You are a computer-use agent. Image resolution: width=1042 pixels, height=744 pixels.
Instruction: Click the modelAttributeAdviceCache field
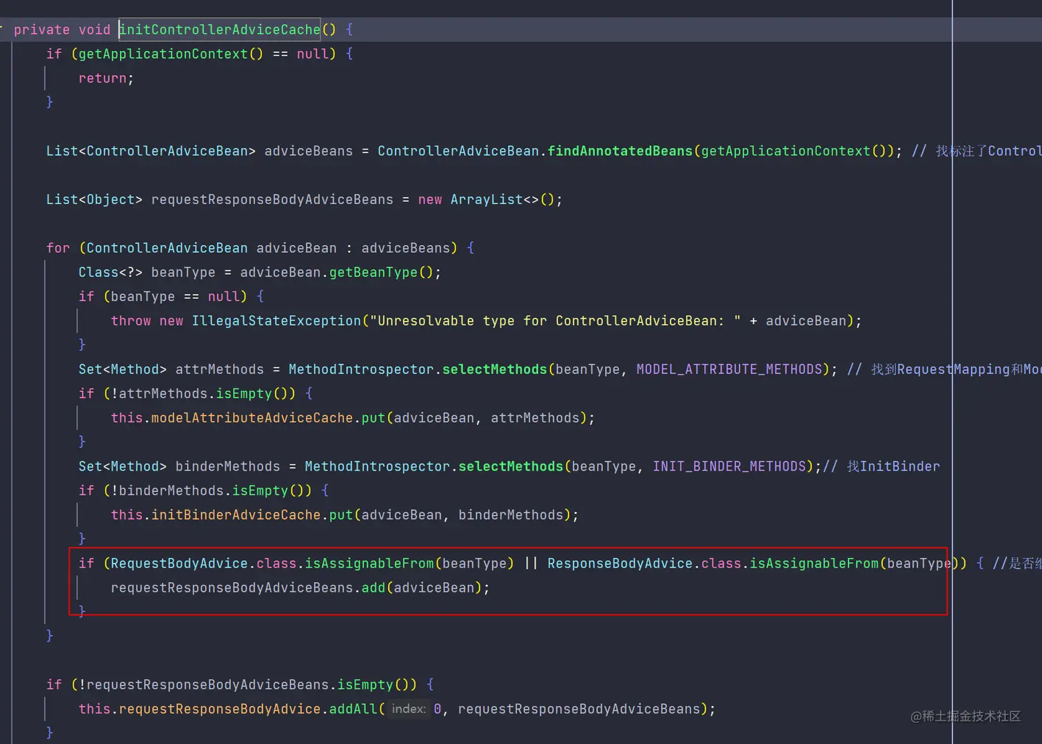[252, 418]
